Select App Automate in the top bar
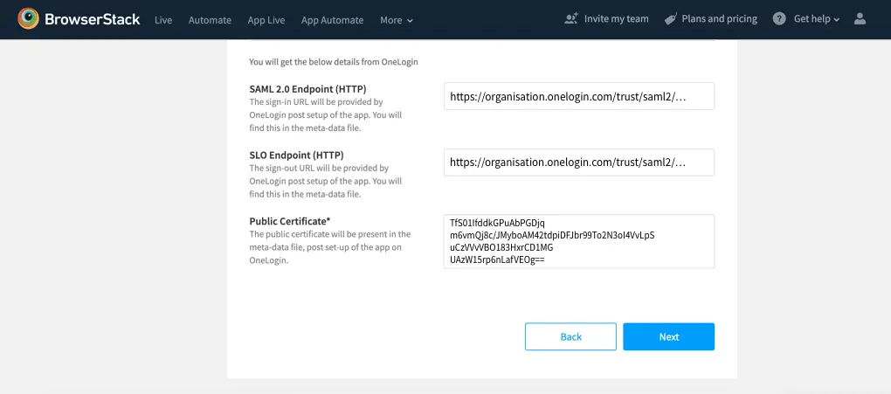 tap(333, 19)
